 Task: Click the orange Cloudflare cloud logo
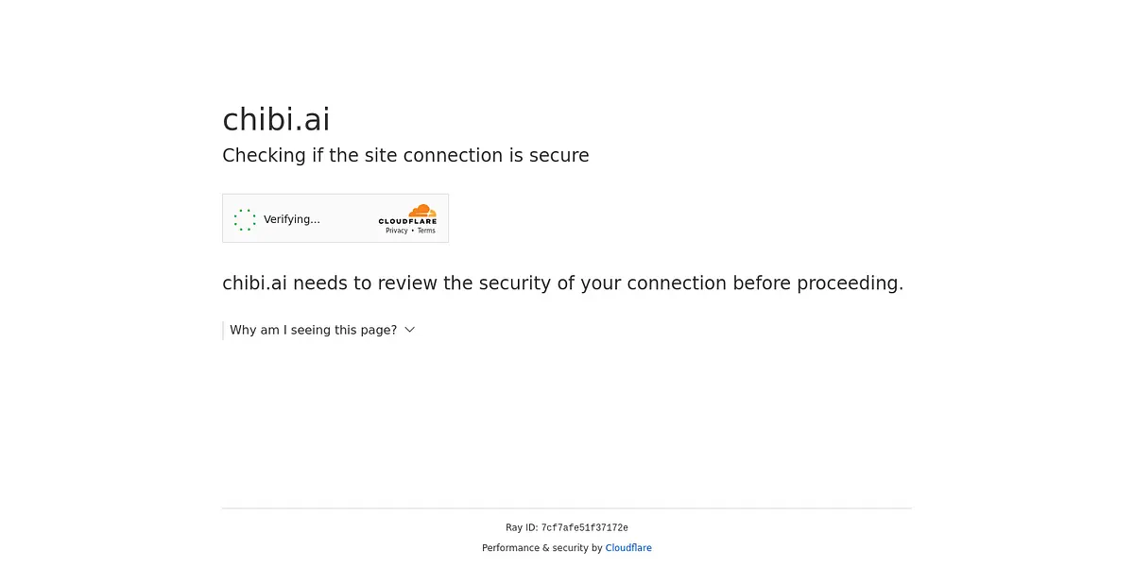click(421, 211)
